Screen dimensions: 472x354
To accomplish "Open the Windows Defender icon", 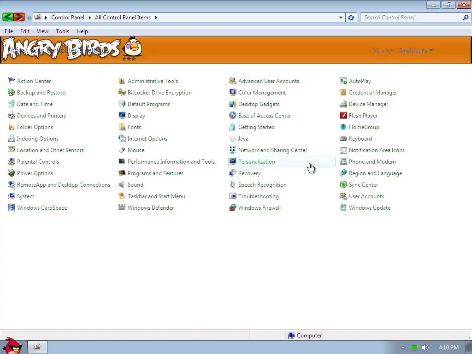I will tap(122, 207).
